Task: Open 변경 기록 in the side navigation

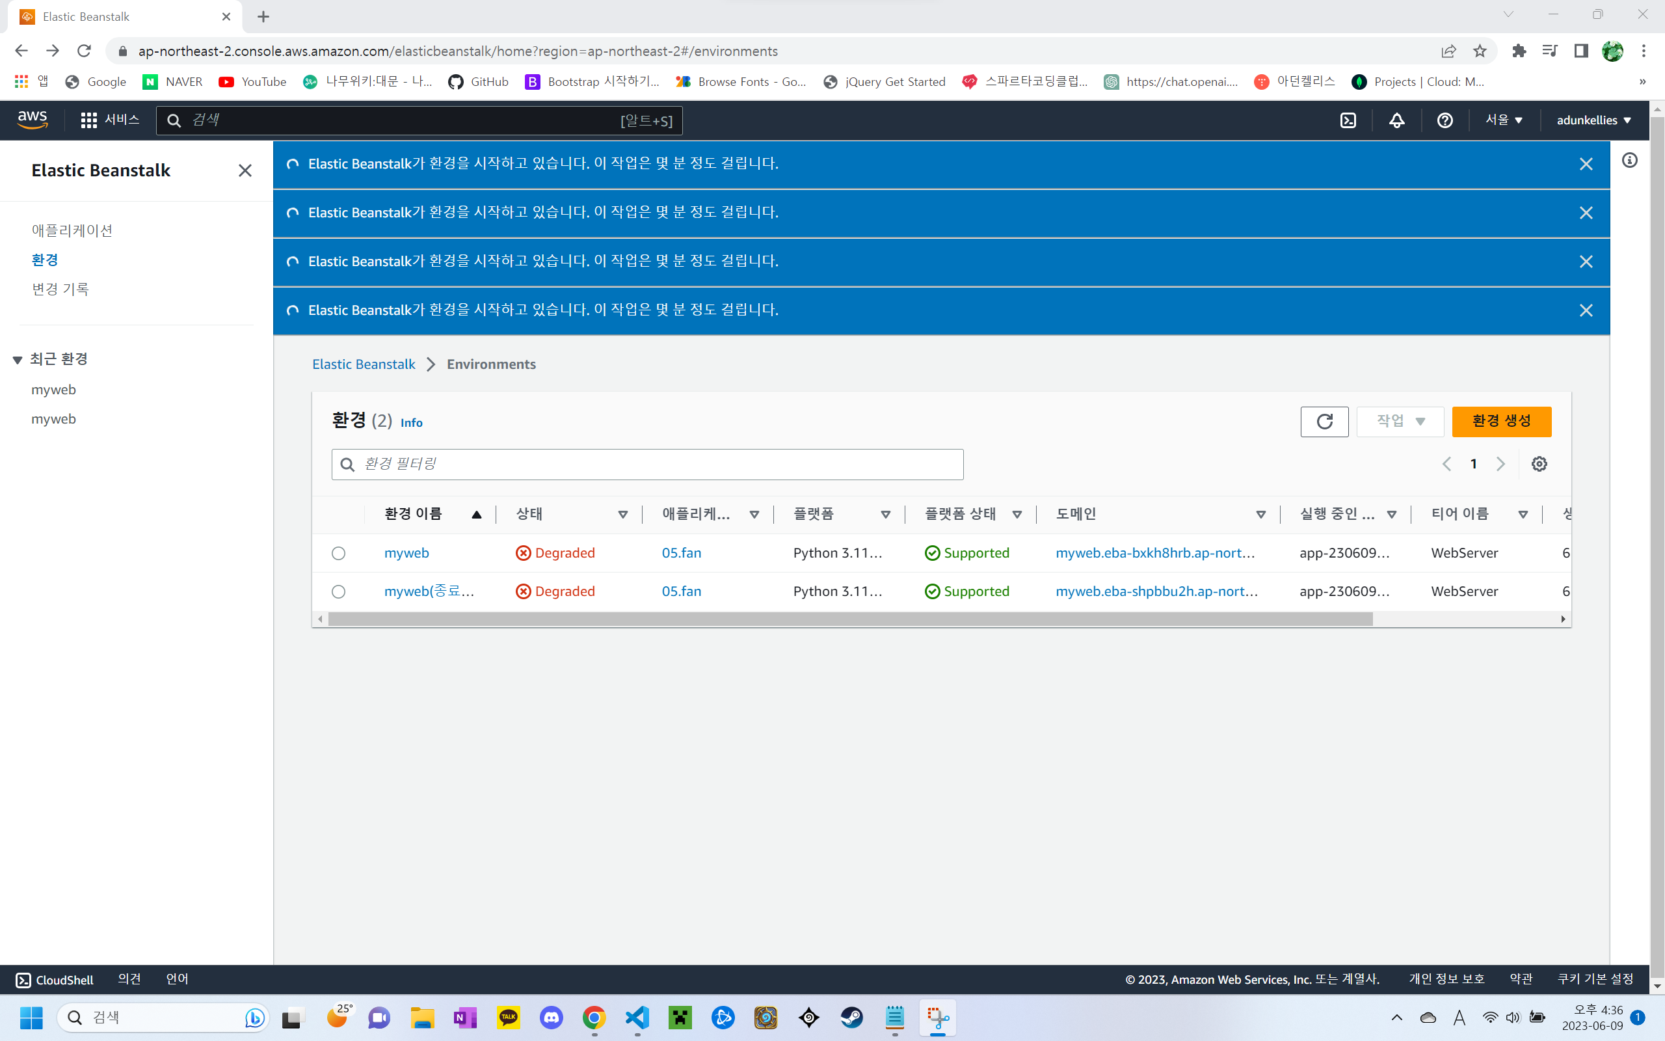Action: (x=60, y=289)
